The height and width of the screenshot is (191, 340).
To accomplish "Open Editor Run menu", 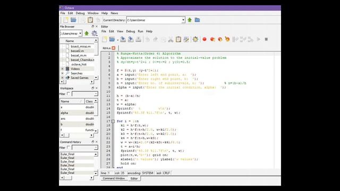I will coord(140,31).
